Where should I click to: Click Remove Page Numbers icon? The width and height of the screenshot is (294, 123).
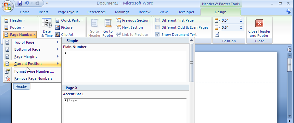point(7,78)
